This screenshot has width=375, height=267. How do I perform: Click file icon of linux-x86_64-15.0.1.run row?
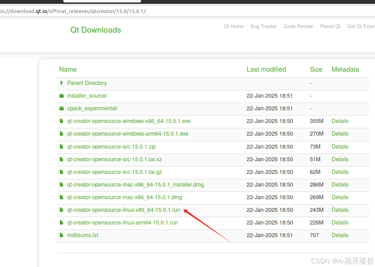(x=62, y=210)
